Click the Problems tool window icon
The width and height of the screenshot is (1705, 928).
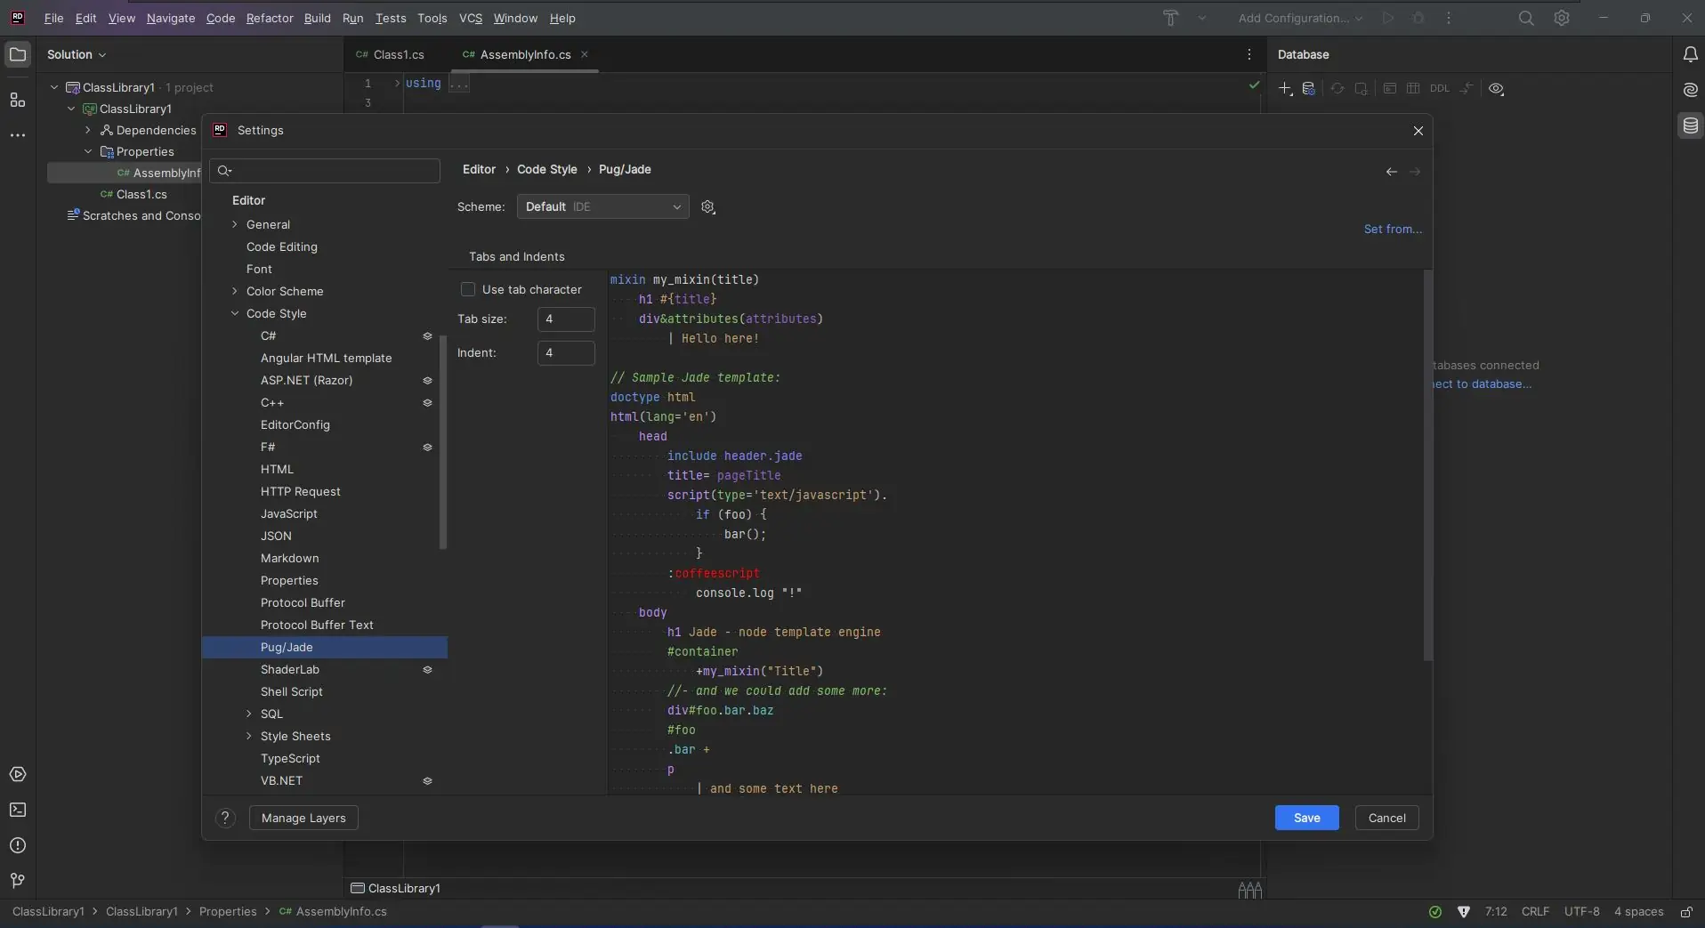[18, 845]
